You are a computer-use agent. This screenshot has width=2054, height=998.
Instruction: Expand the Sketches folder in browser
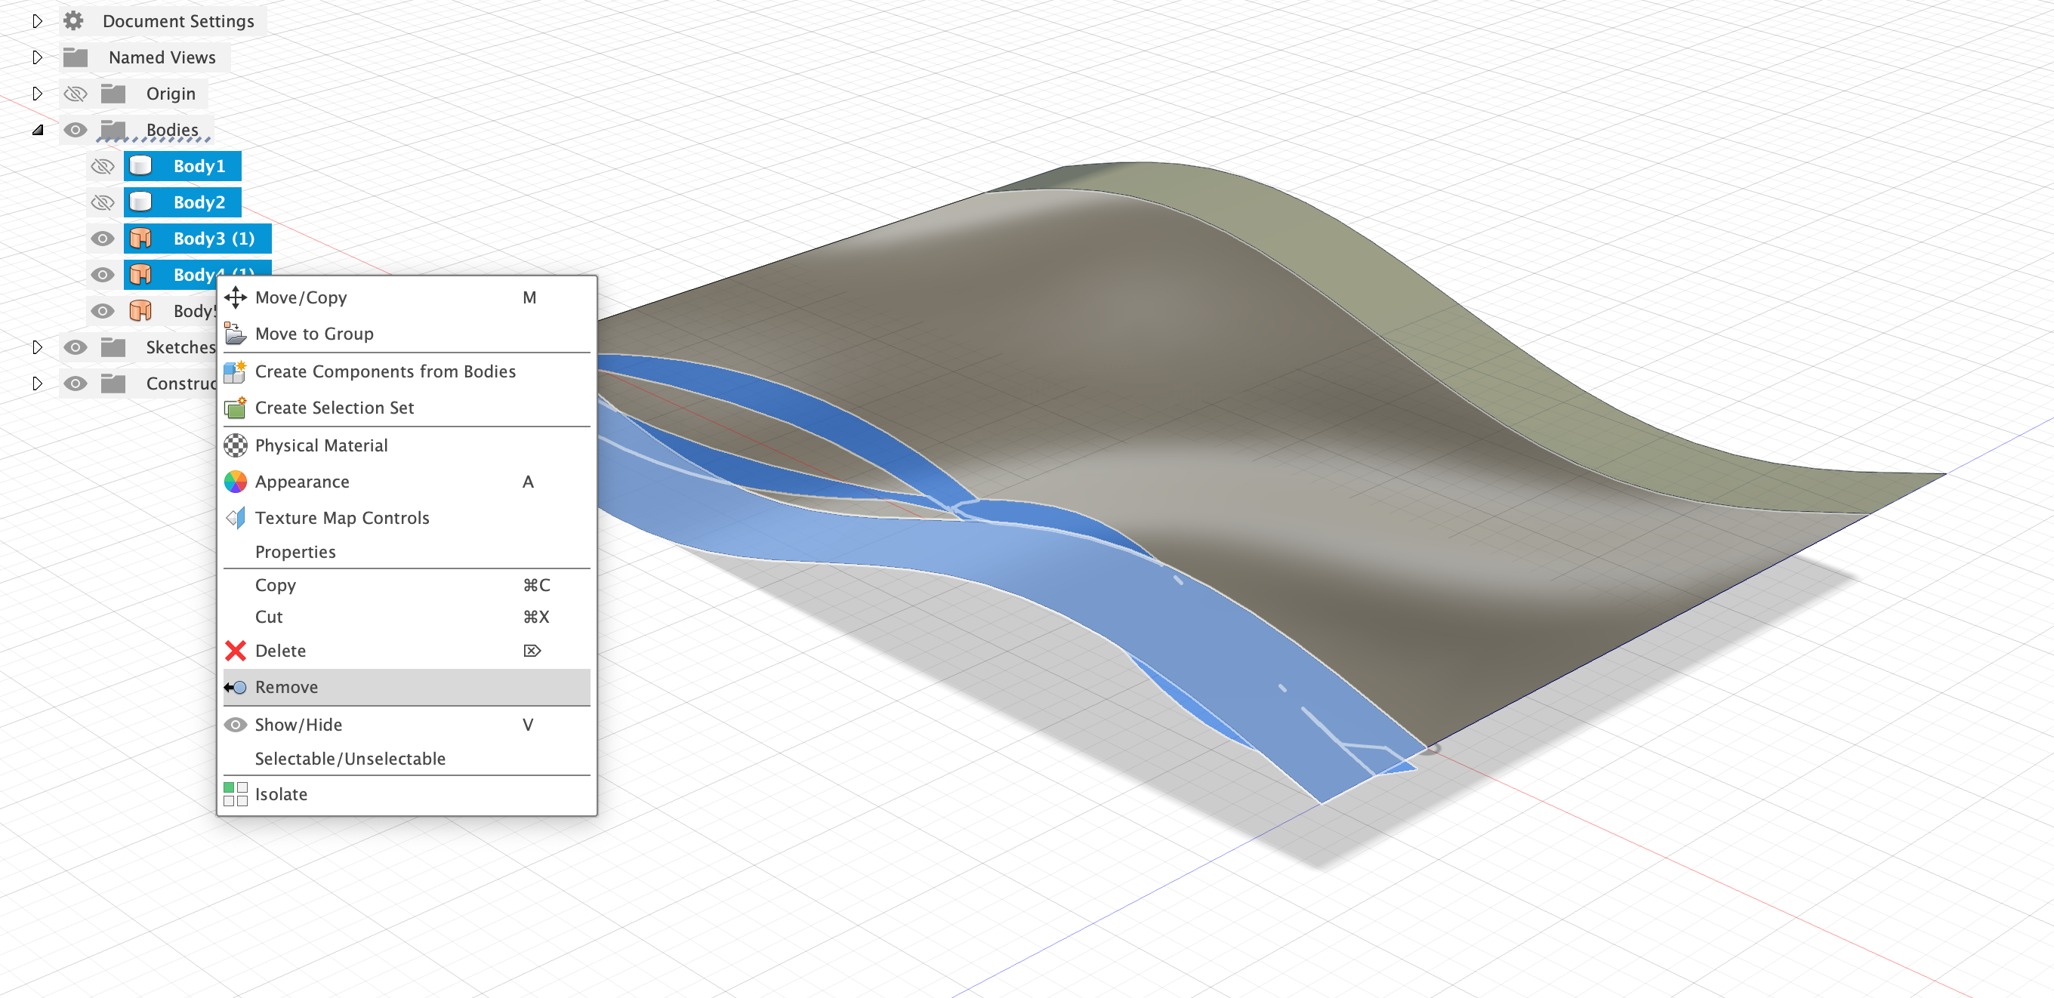tap(38, 347)
